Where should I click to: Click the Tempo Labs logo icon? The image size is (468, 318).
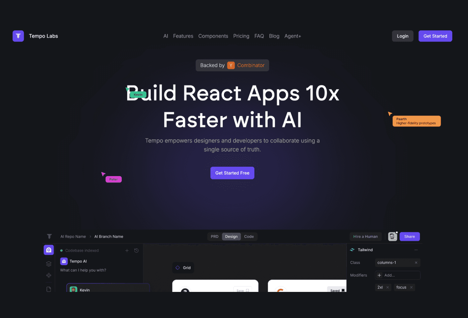[x=18, y=36]
